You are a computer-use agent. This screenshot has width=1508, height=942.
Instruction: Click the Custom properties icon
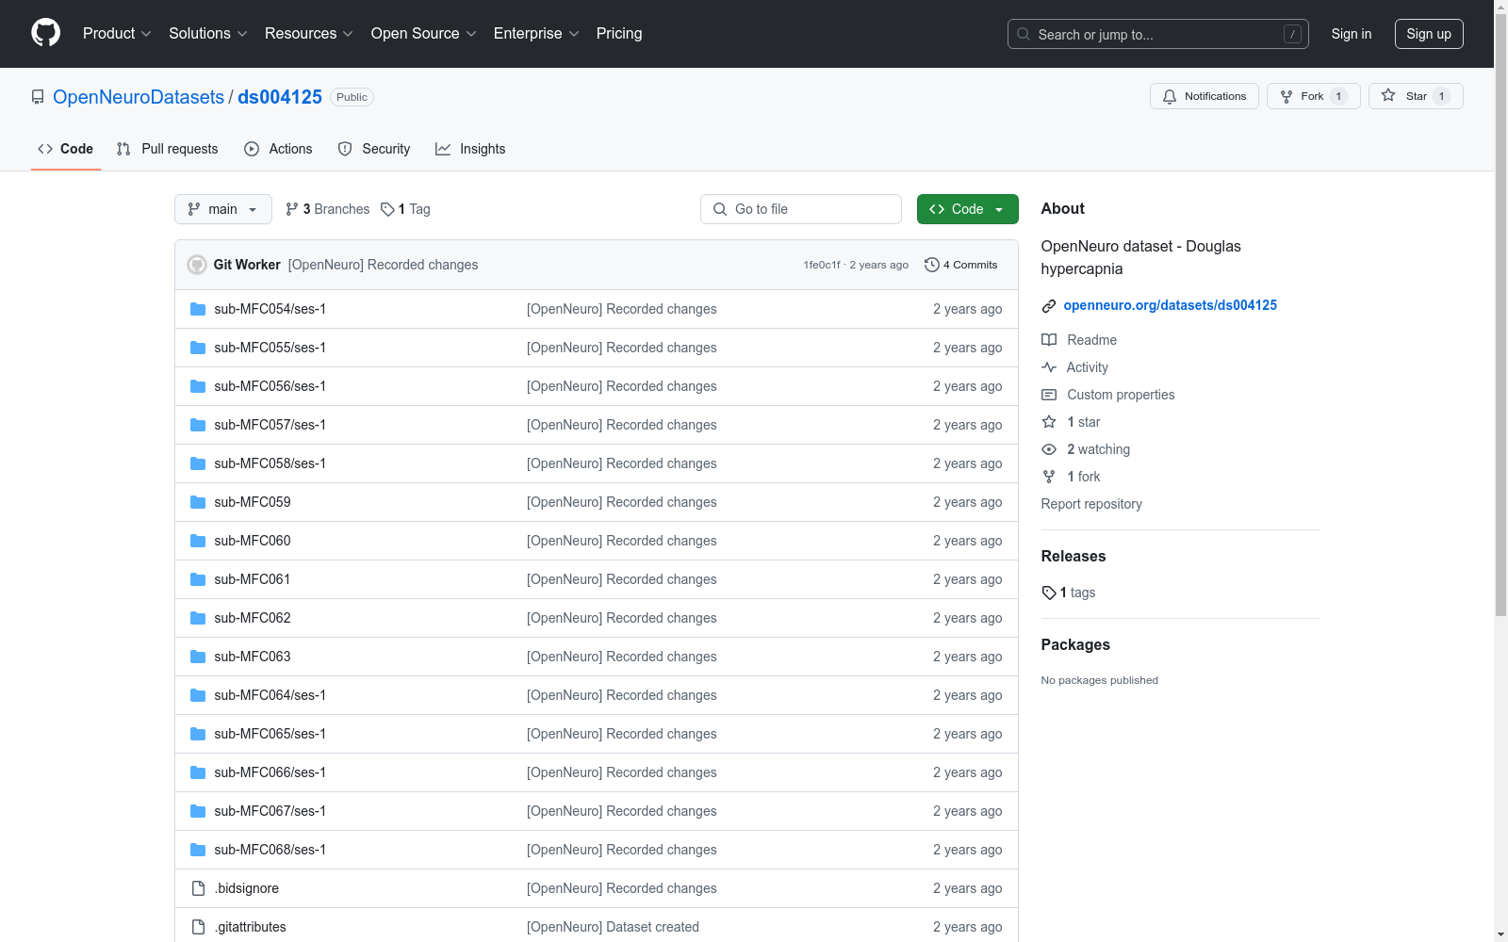[1049, 395]
